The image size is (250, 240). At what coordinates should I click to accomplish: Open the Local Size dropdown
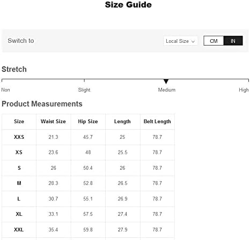pyautogui.click(x=180, y=41)
